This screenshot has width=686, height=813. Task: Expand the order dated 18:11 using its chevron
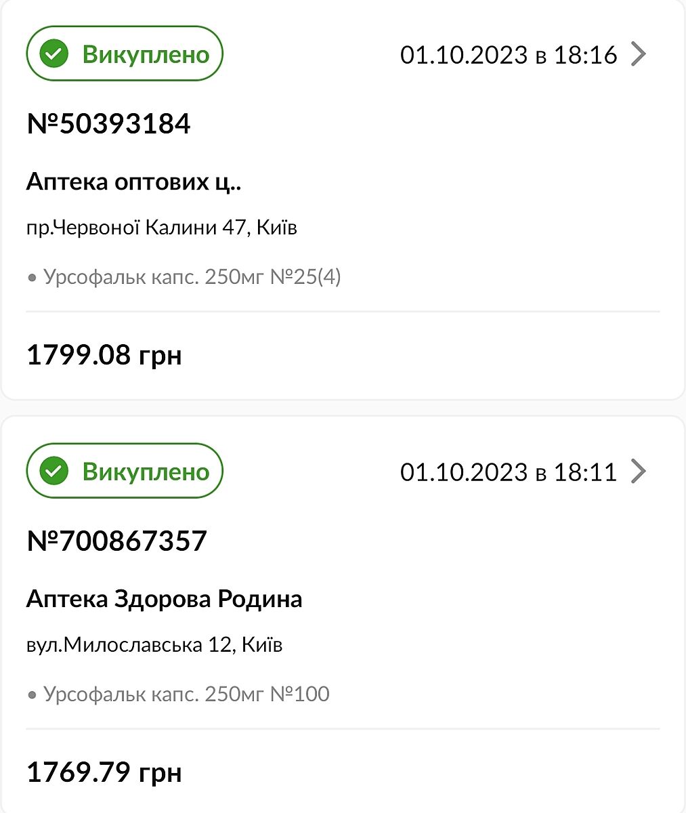point(638,472)
